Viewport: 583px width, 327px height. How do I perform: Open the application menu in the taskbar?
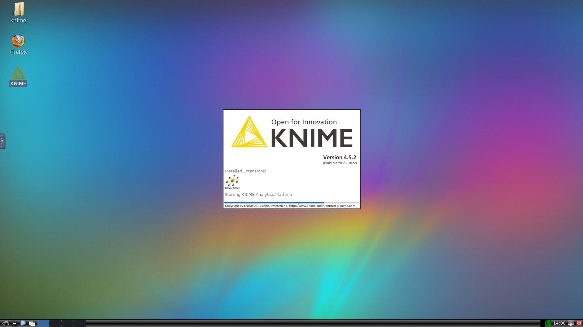(x=5, y=323)
